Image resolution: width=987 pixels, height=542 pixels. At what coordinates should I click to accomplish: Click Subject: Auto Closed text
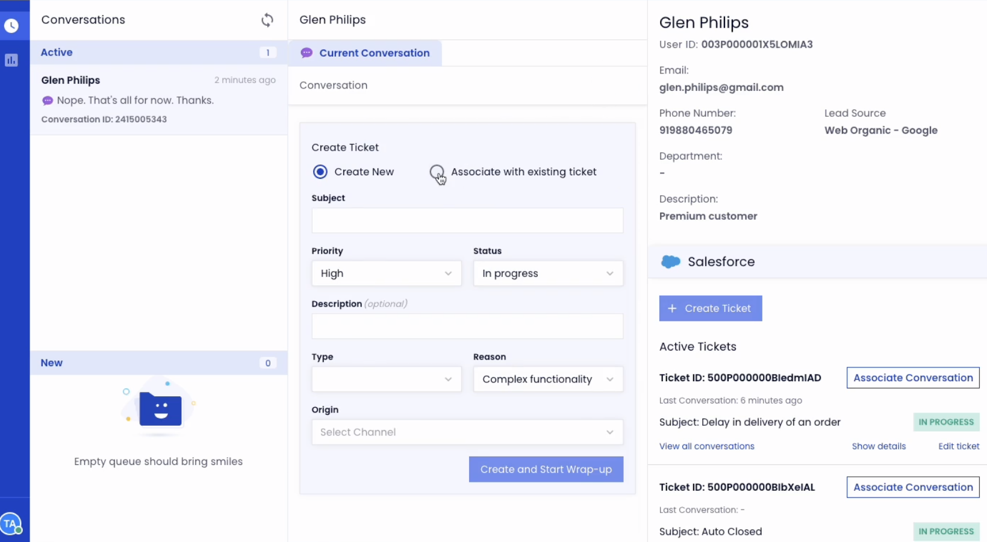711,532
